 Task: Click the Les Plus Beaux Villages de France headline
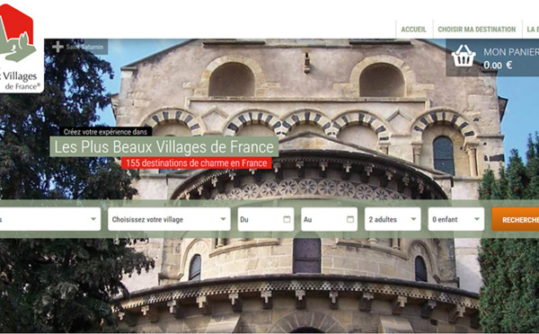click(x=164, y=147)
